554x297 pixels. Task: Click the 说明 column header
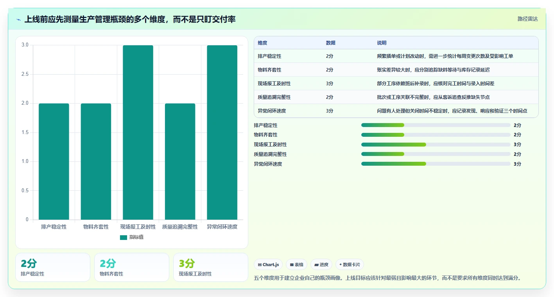click(382, 43)
